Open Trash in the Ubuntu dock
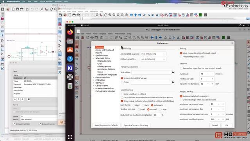 pos(70,86)
